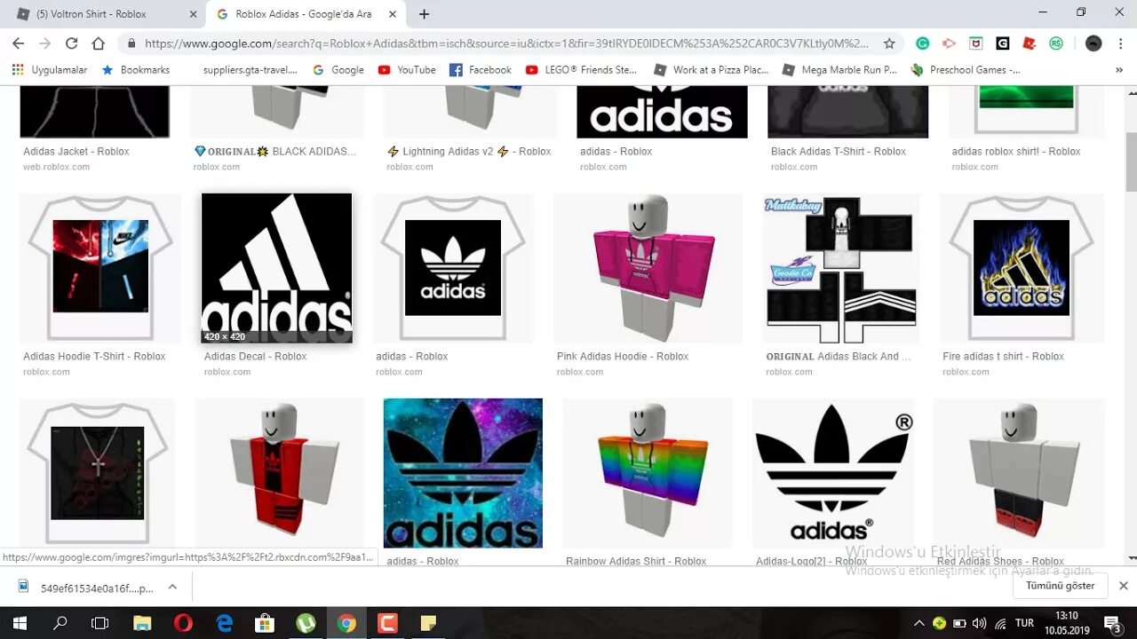Open the Mega Marble Run bookmark
Screen dimensions: 1137x639
click(x=839, y=69)
